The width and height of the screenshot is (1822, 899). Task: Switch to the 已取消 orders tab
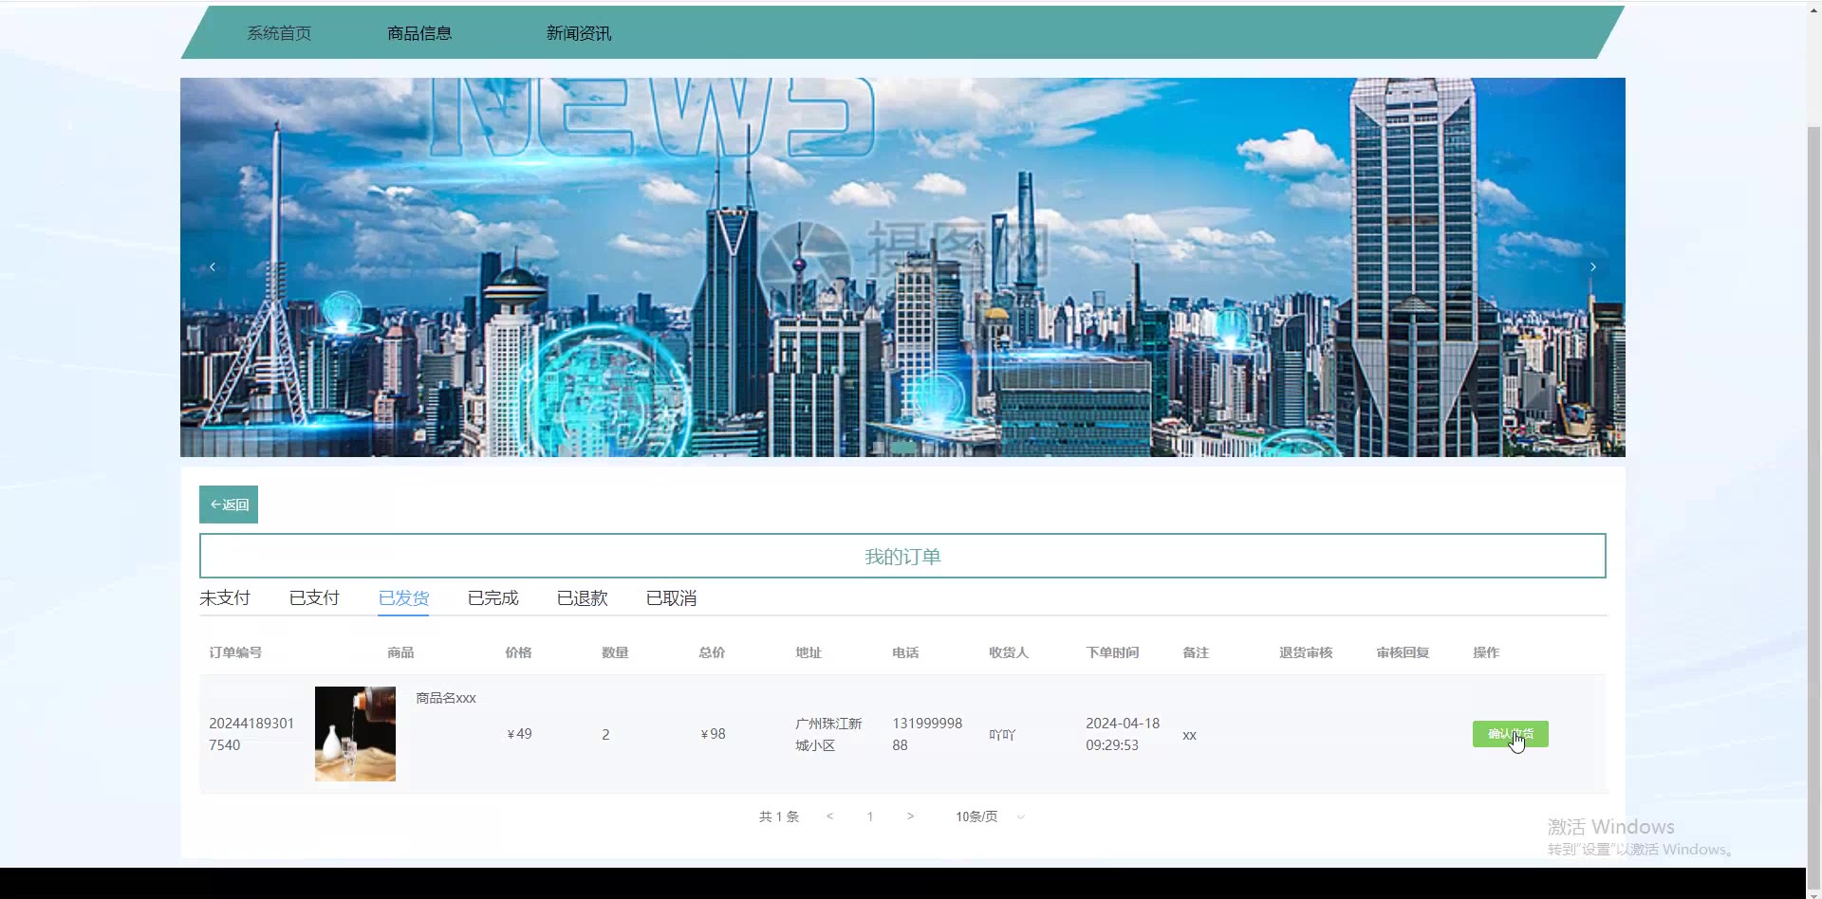tap(671, 598)
